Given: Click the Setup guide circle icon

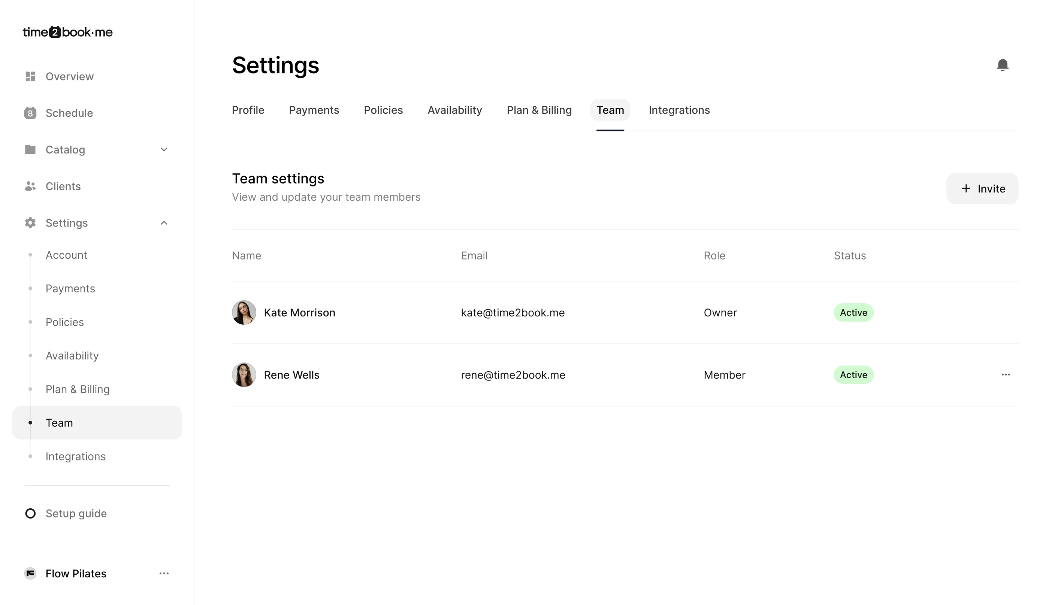Looking at the screenshot, I should (30, 513).
